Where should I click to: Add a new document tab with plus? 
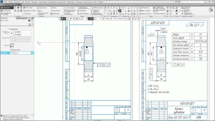click(x=1, y=5)
